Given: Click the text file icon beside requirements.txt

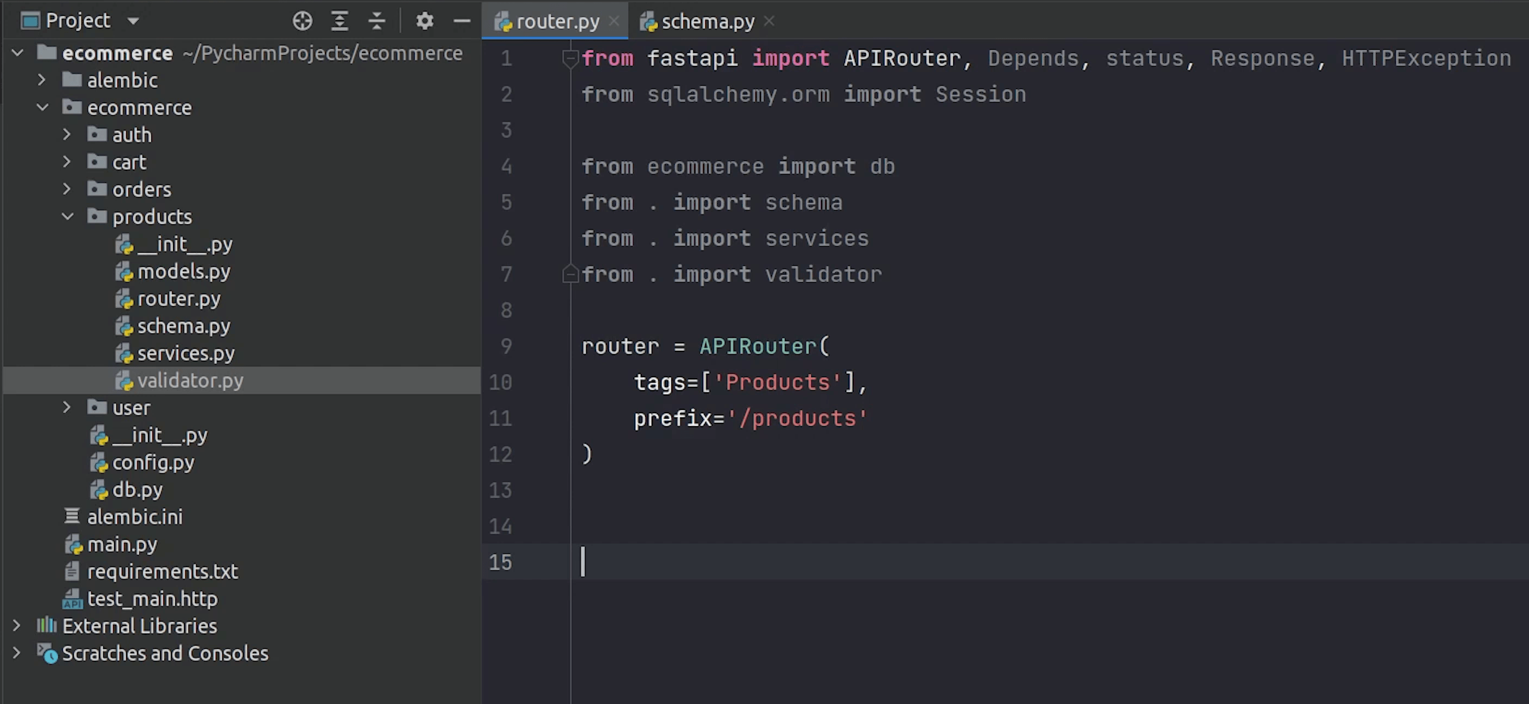Looking at the screenshot, I should [x=72, y=570].
